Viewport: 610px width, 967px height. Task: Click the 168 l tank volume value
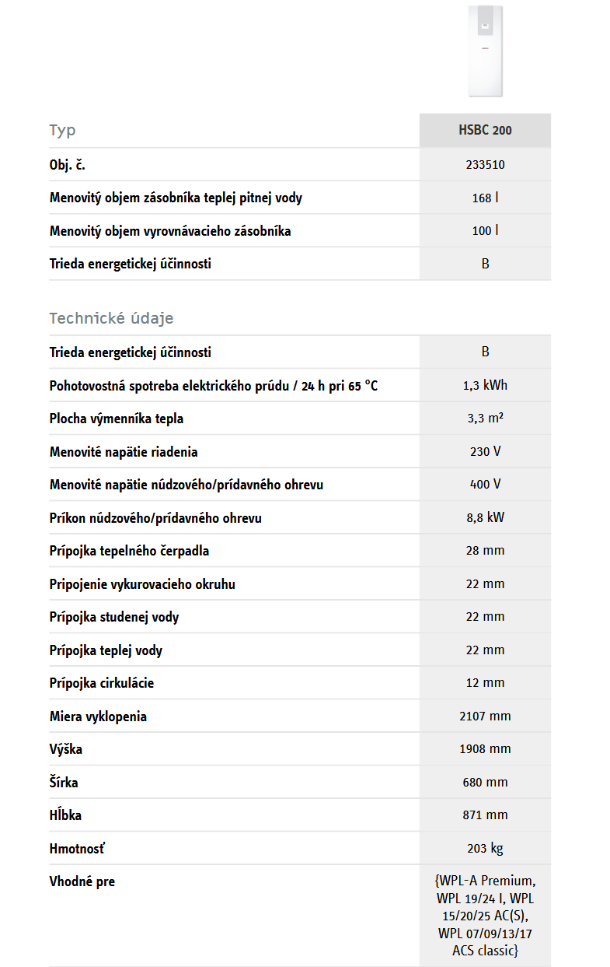coord(485,198)
